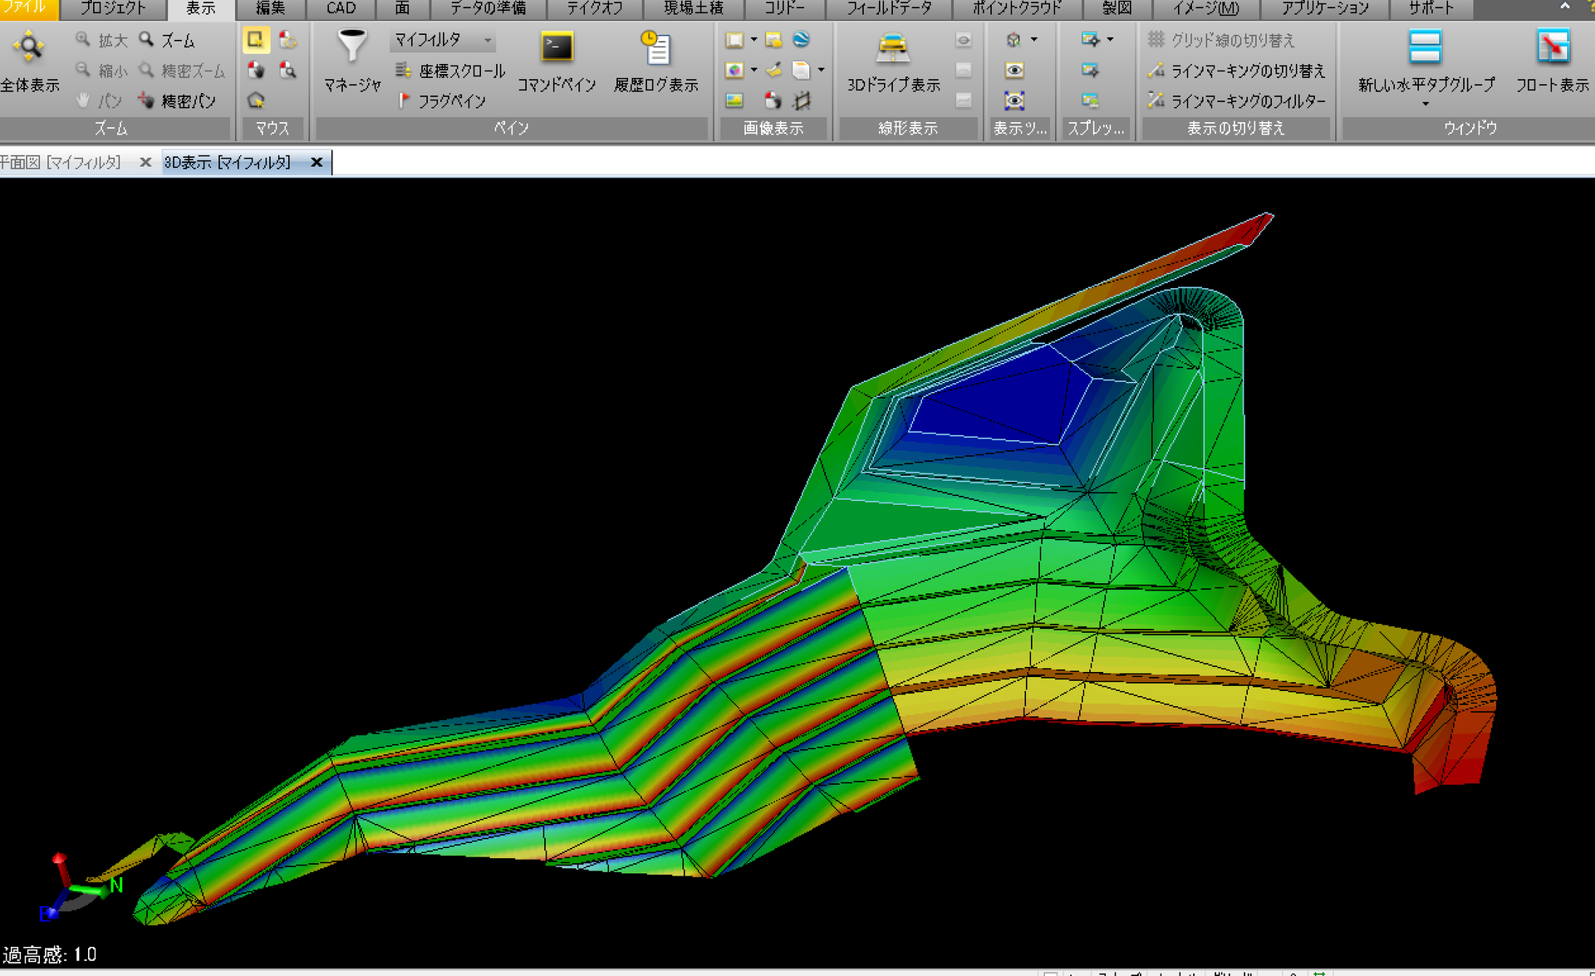This screenshot has width=1595, height=976.
Task: Open the コマンドペイン
Action: pyautogui.click(x=557, y=60)
